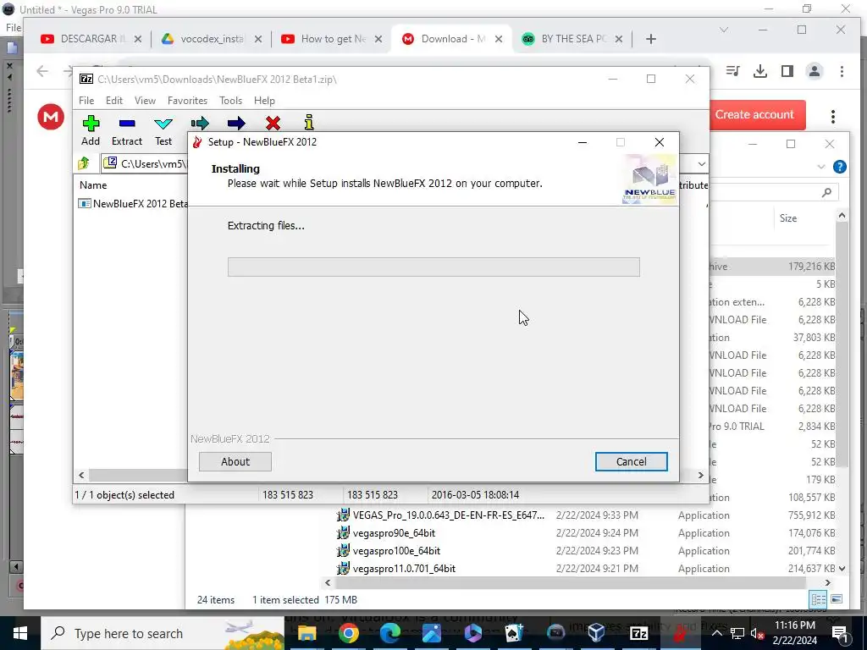Open the Edit menu in 7-Zip
The width and height of the screenshot is (867, 650).
click(114, 101)
